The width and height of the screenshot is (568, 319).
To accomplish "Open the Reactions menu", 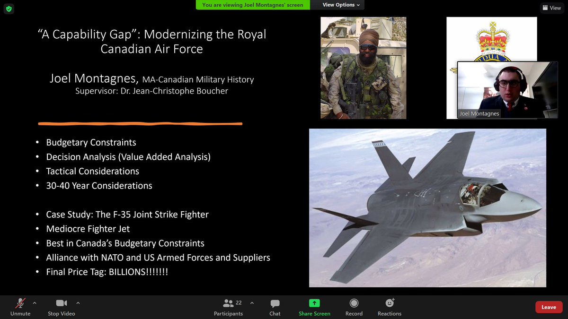I will 390,307.
